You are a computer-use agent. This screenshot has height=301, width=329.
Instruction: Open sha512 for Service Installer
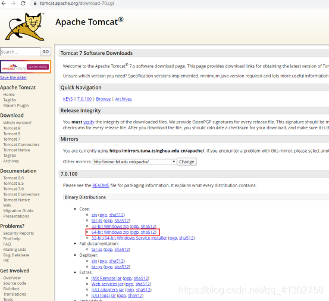click(x=186, y=238)
